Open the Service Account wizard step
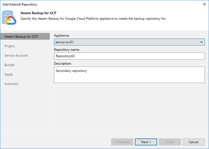Image resolution: width=209 pixels, height=149 pixels. click(x=16, y=55)
